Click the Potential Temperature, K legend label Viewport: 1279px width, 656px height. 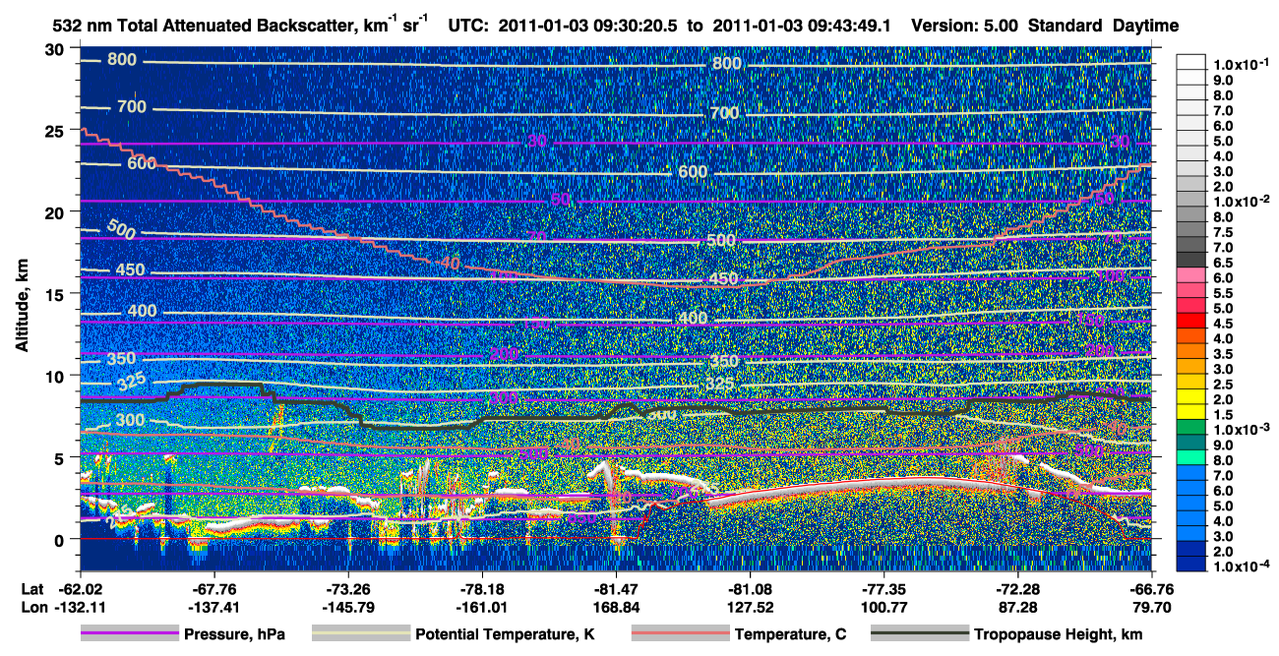(x=505, y=635)
